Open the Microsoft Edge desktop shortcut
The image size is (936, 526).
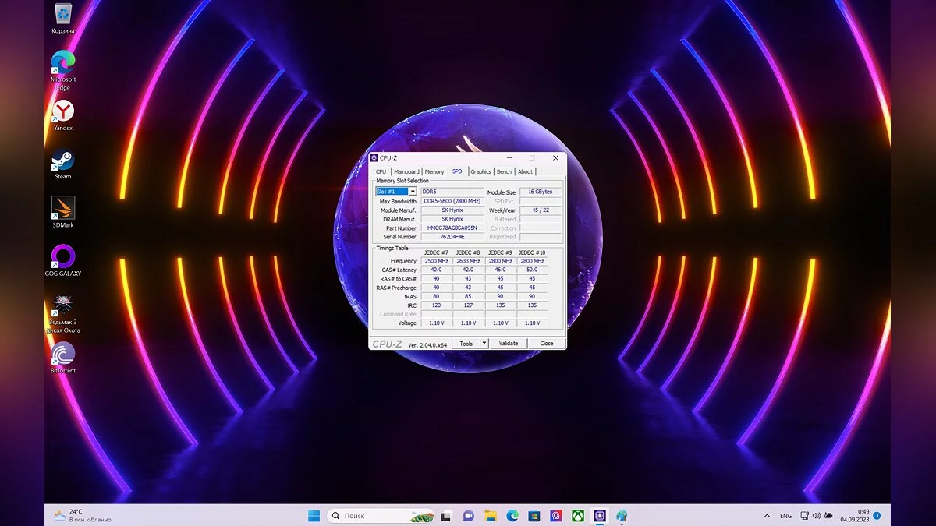[x=62, y=63]
